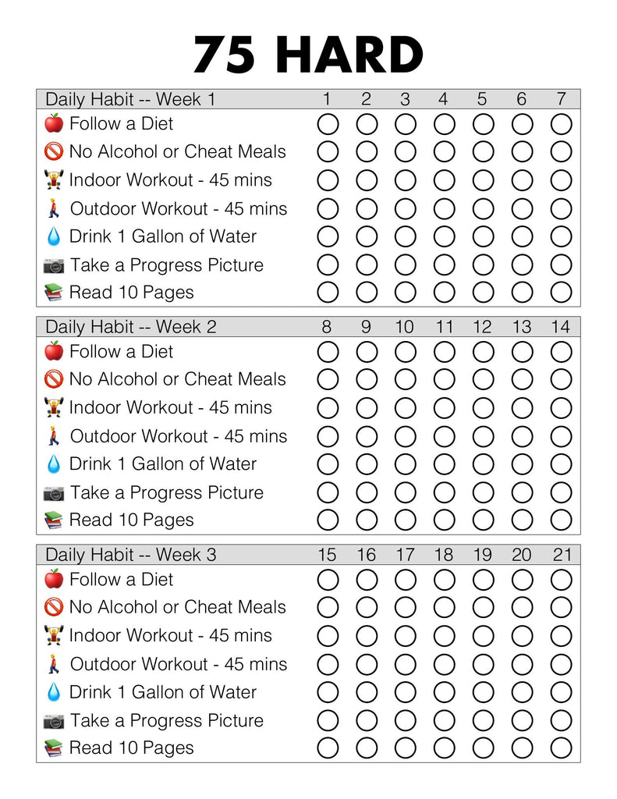The width and height of the screenshot is (617, 799).
Task: Mark Outdoor Workout circle for day 18
Action: 444,664
